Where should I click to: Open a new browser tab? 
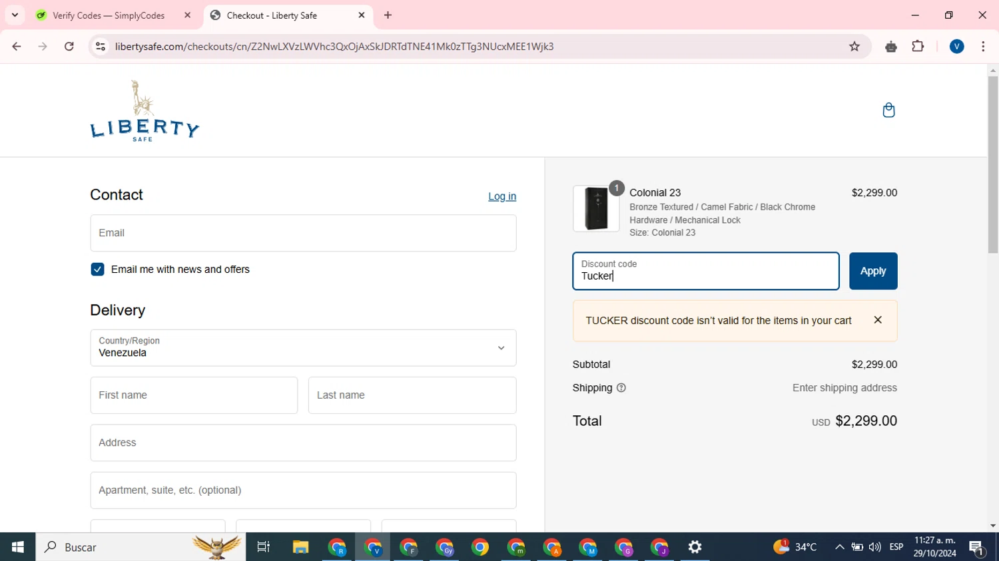pyautogui.click(x=388, y=15)
